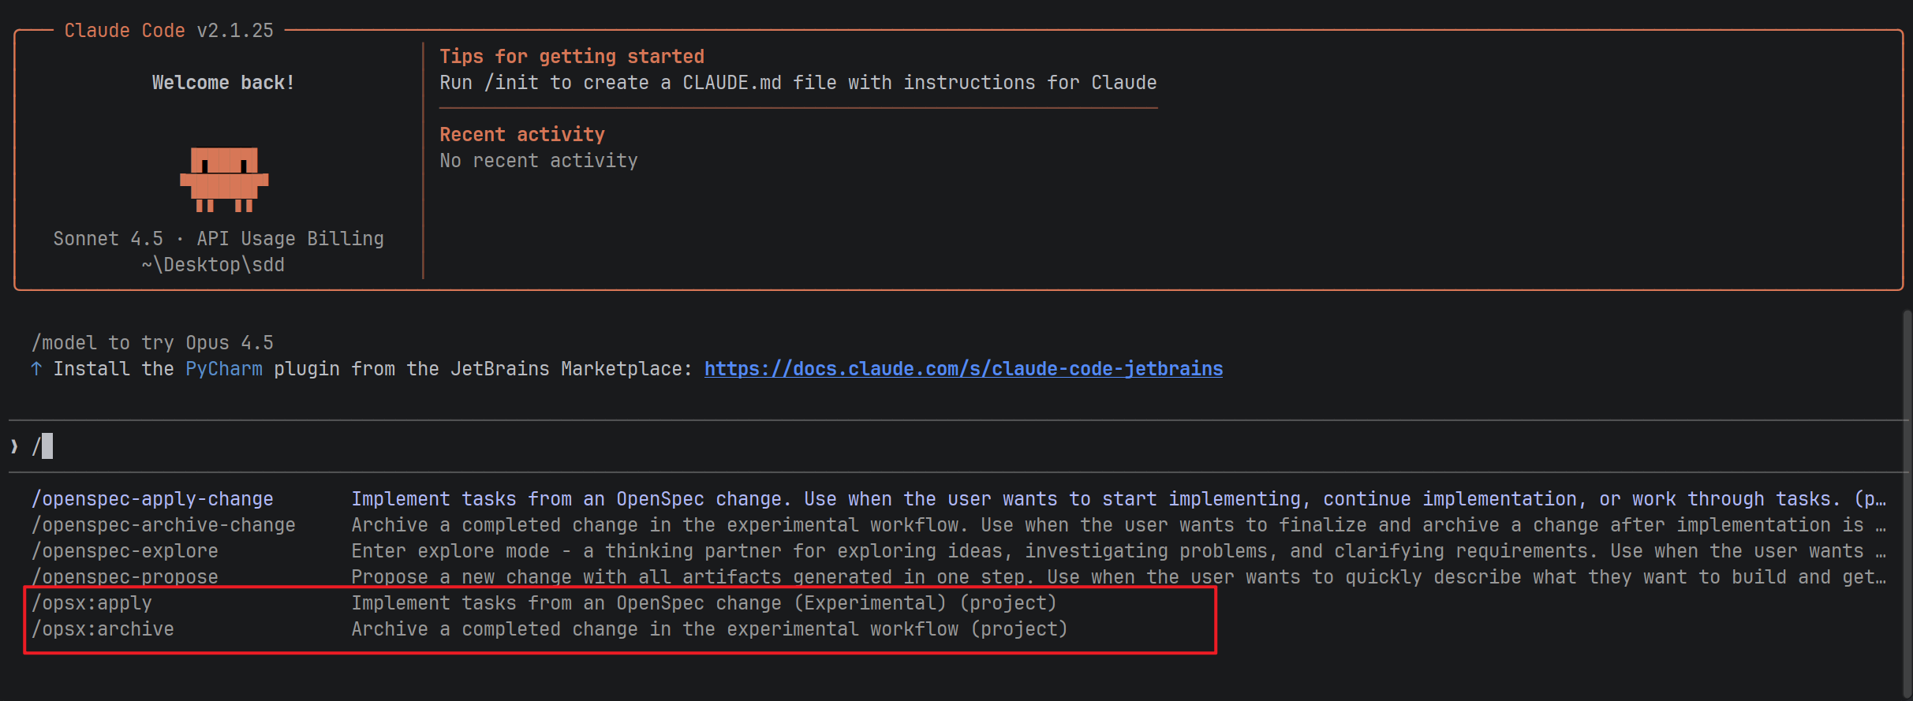1913x701 pixels.
Task: Click the up arrow beside the Install tip
Action: pyautogui.click(x=36, y=369)
